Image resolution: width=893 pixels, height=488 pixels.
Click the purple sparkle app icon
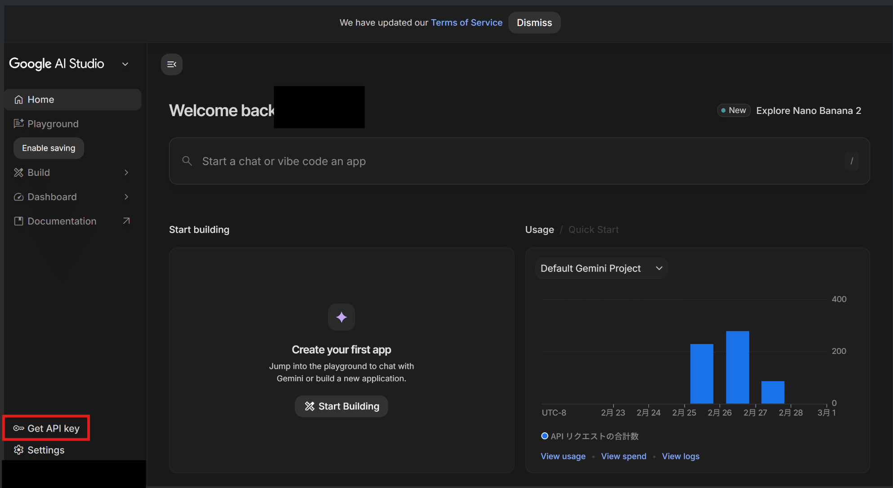(341, 317)
